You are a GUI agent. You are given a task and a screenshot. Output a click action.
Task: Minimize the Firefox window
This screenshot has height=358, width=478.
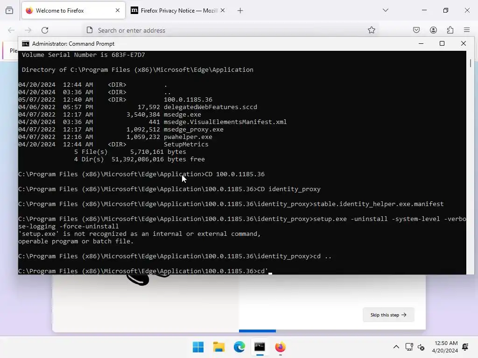coord(424,10)
